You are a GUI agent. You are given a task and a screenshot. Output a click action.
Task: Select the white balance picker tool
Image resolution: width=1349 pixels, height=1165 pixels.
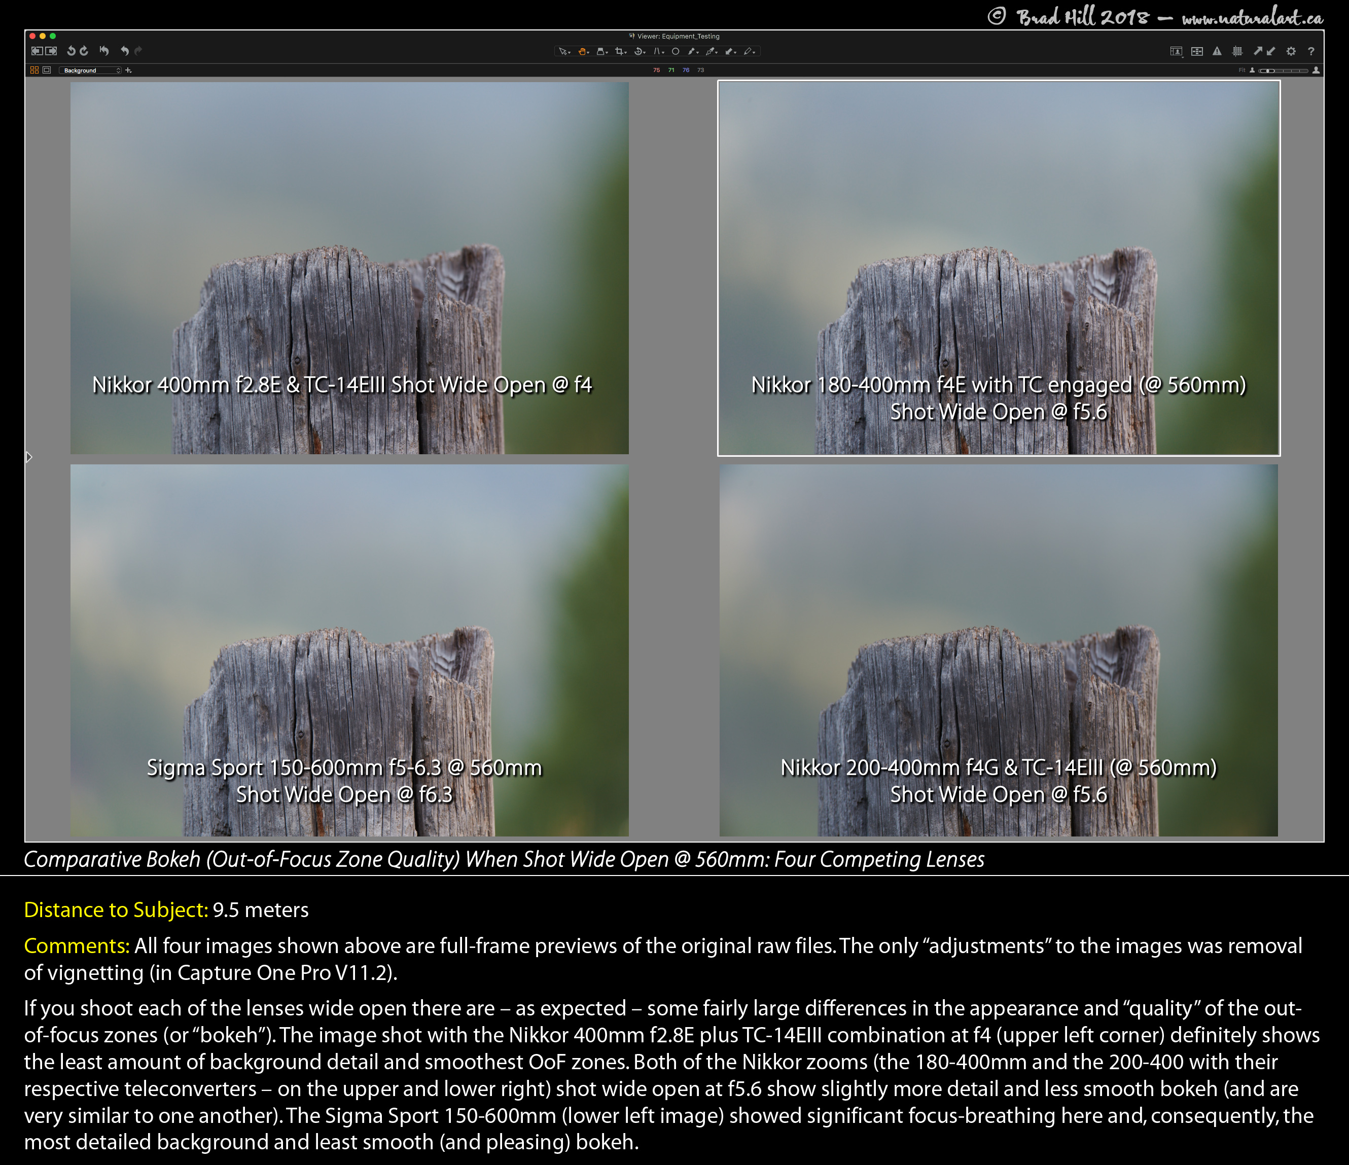coord(712,51)
